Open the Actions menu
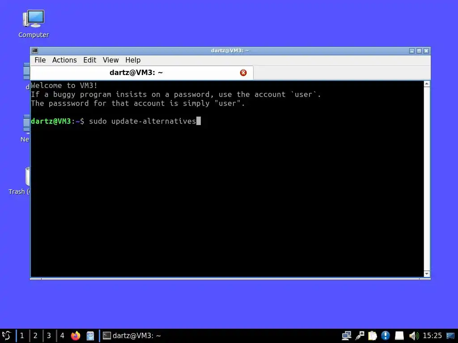The image size is (458, 343). tap(64, 60)
